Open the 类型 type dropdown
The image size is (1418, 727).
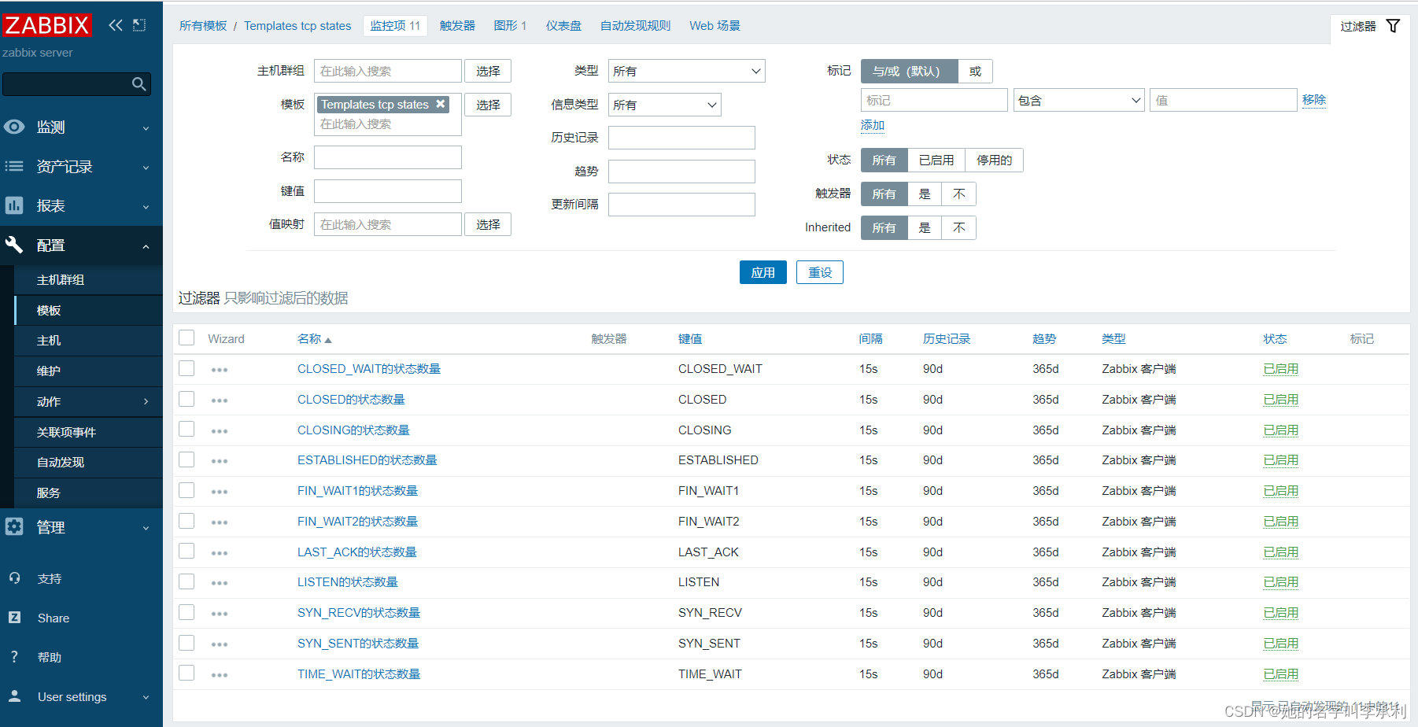tap(685, 70)
